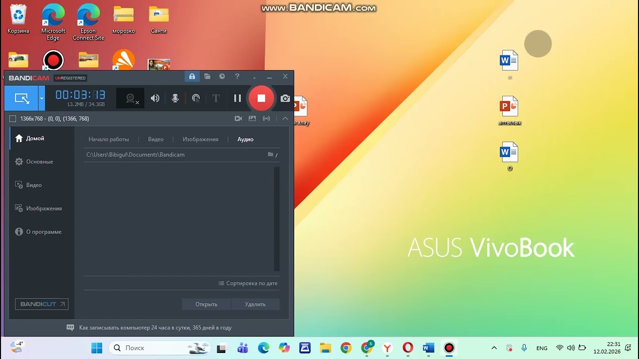
Task: Open output folder icon in title bar
Action: tap(207, 76)
